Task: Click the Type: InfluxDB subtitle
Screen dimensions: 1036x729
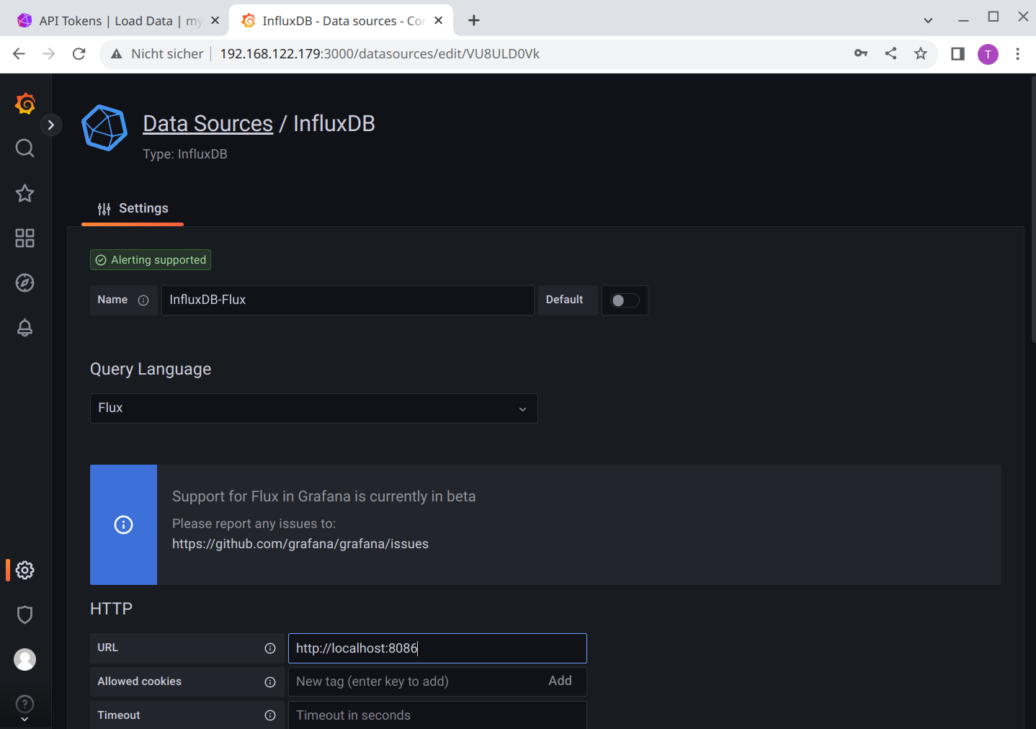Action: (x=185, y=154)
